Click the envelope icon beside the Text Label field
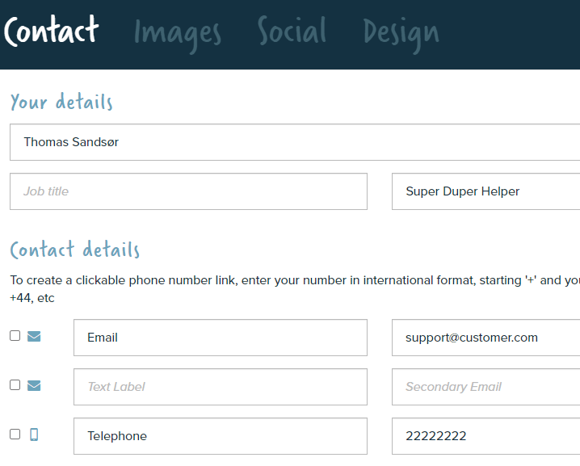 [x=34, y=385]
